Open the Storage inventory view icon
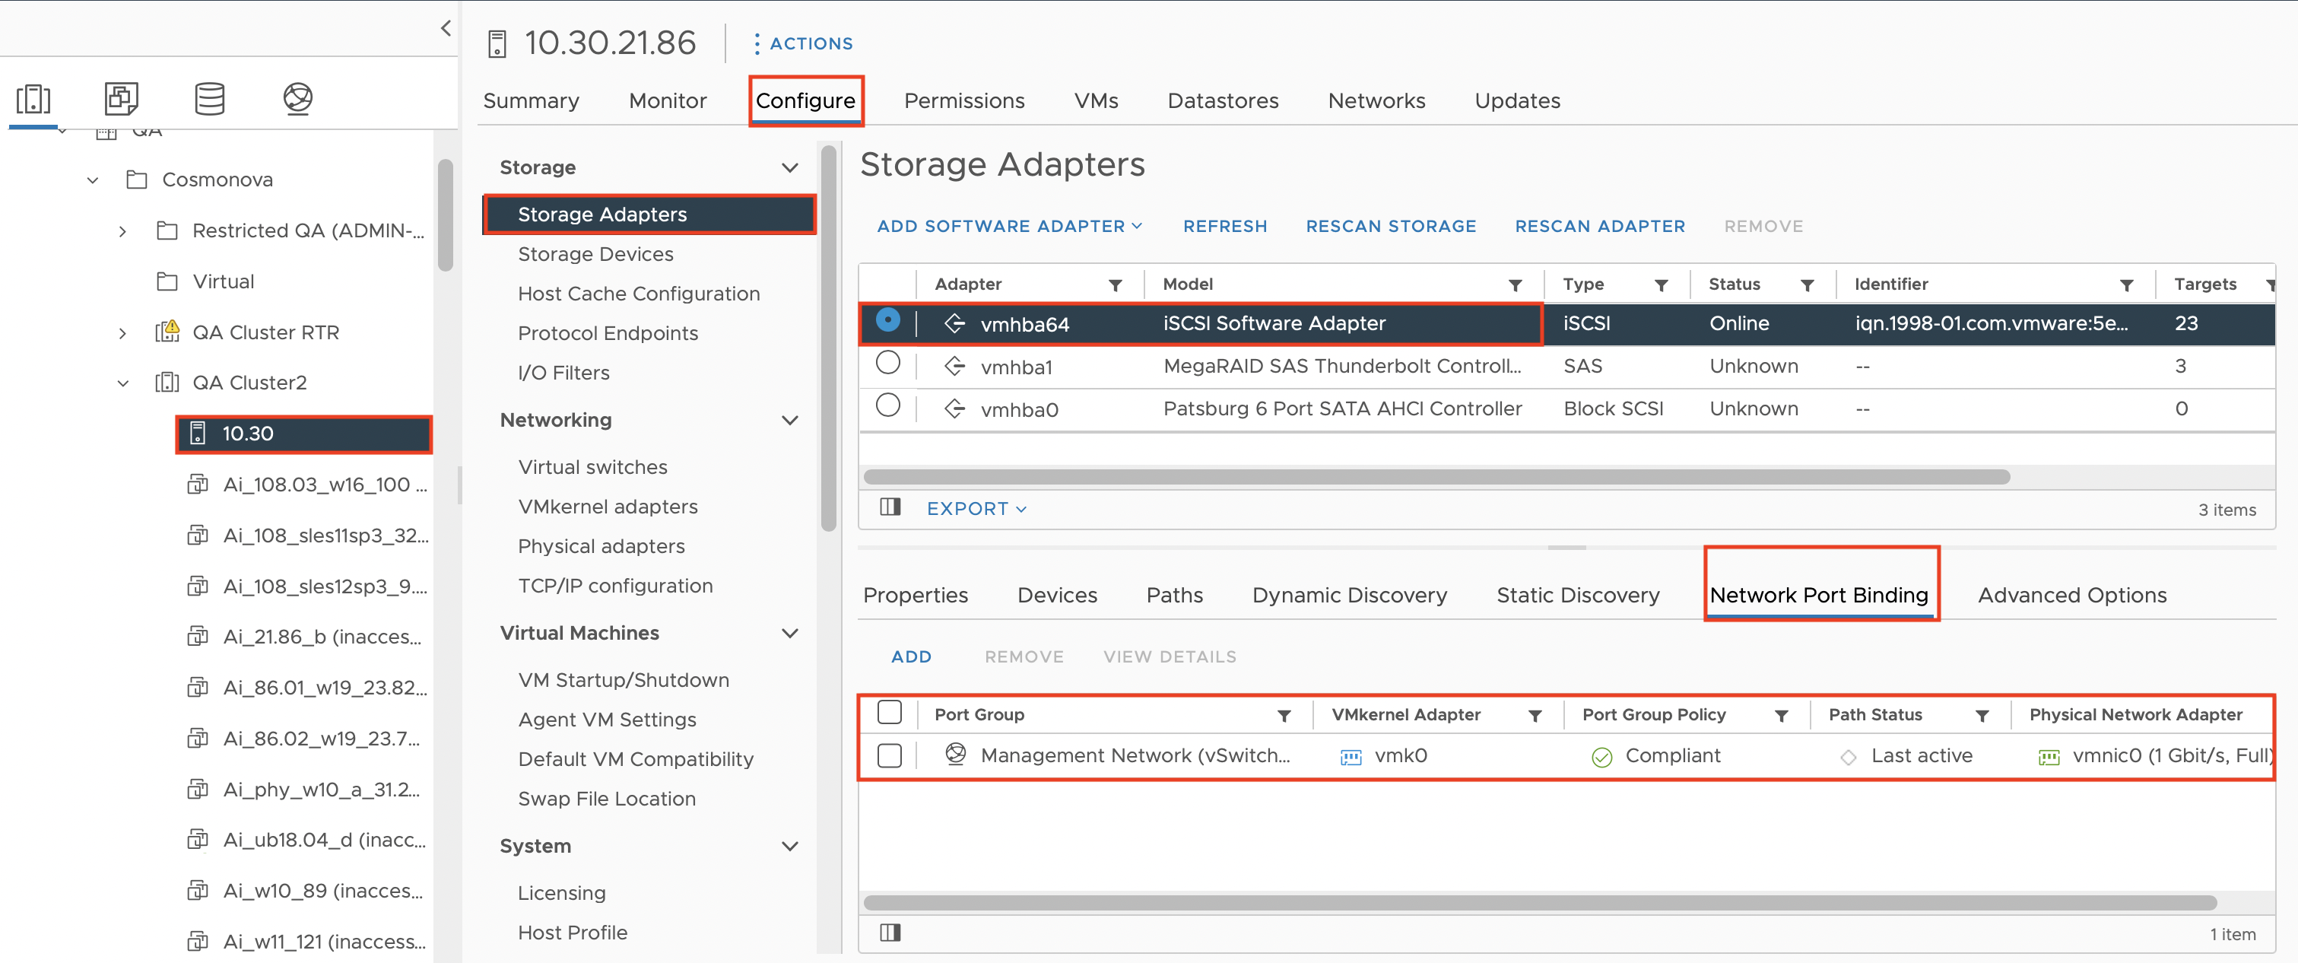The image size is (2298, 963). (x=210, y=98)
